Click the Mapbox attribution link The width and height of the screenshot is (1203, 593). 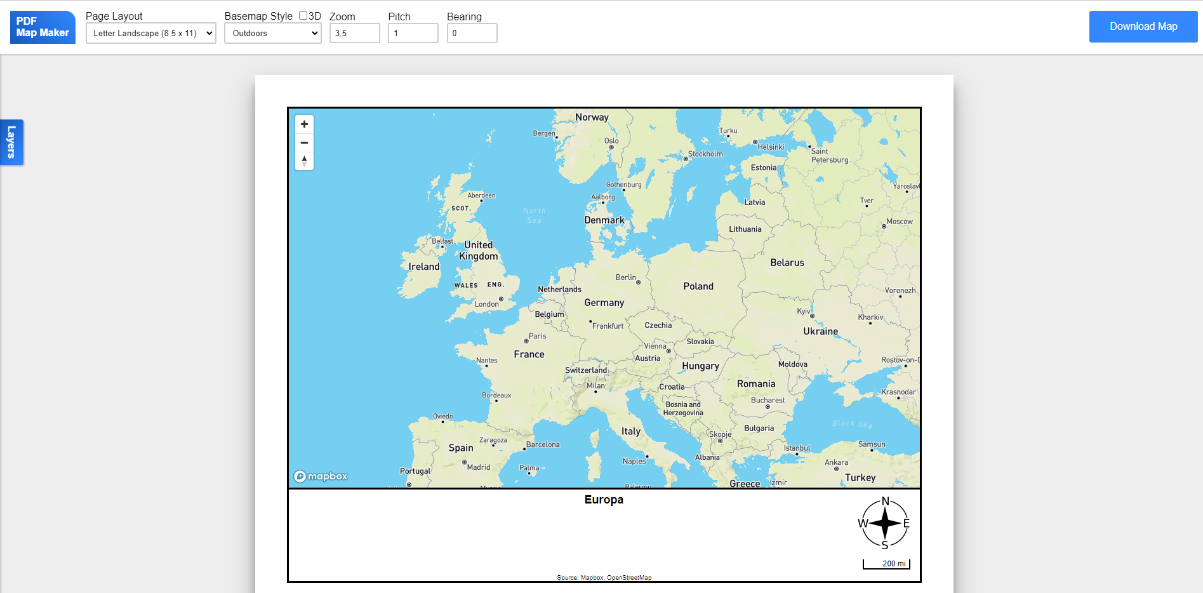point(592,577)
